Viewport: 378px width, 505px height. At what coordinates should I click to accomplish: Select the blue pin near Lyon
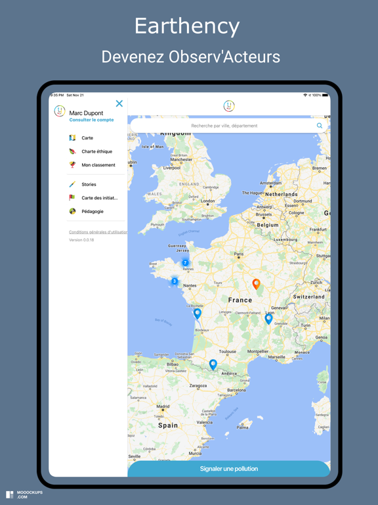click(x=268, y=319)
